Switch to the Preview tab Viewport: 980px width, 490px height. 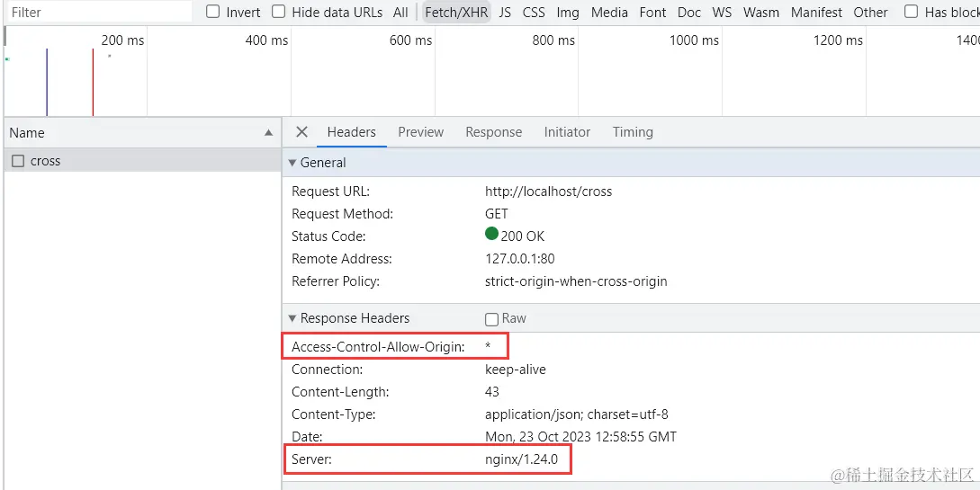(x=420, y=132)
